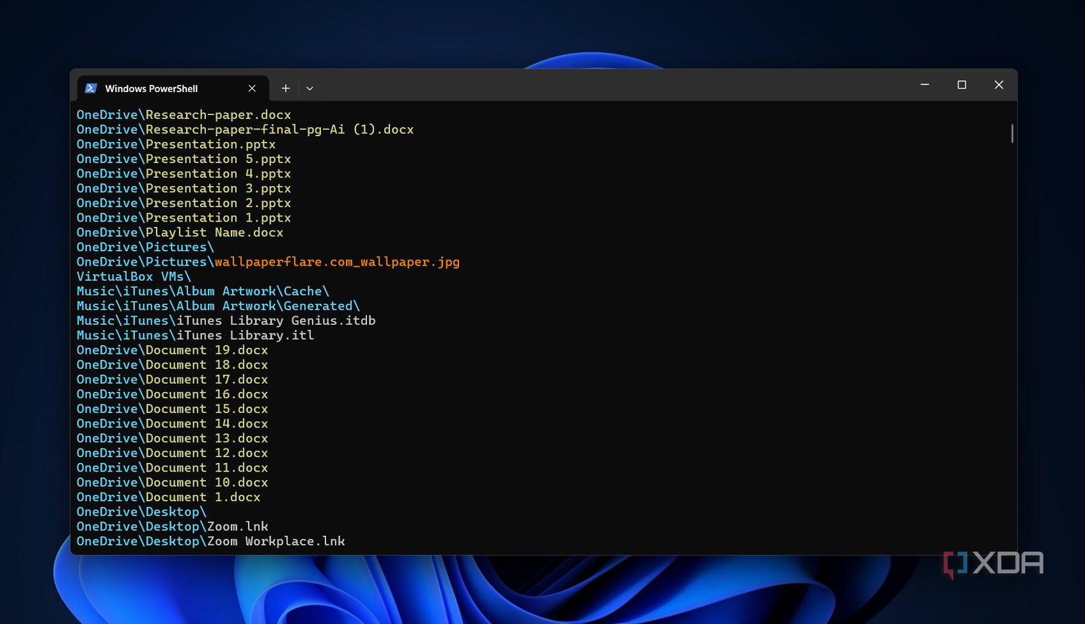Click the Document 19.docx entry

tap(172, 350)
